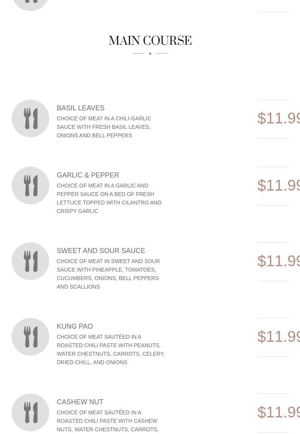
Task: Select the Sweet and Sour Sauce dish icon
Action: click(x=30, y=261)
